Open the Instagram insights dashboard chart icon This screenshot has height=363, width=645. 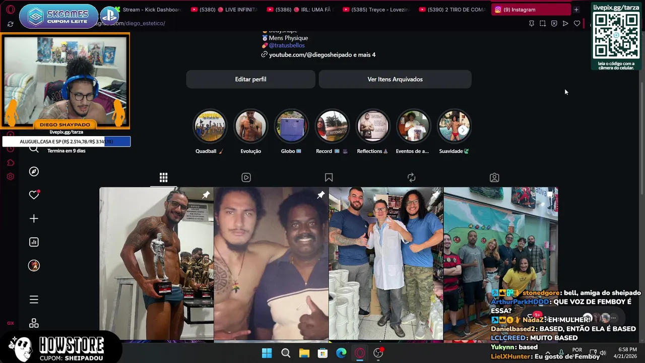[34, 242]
